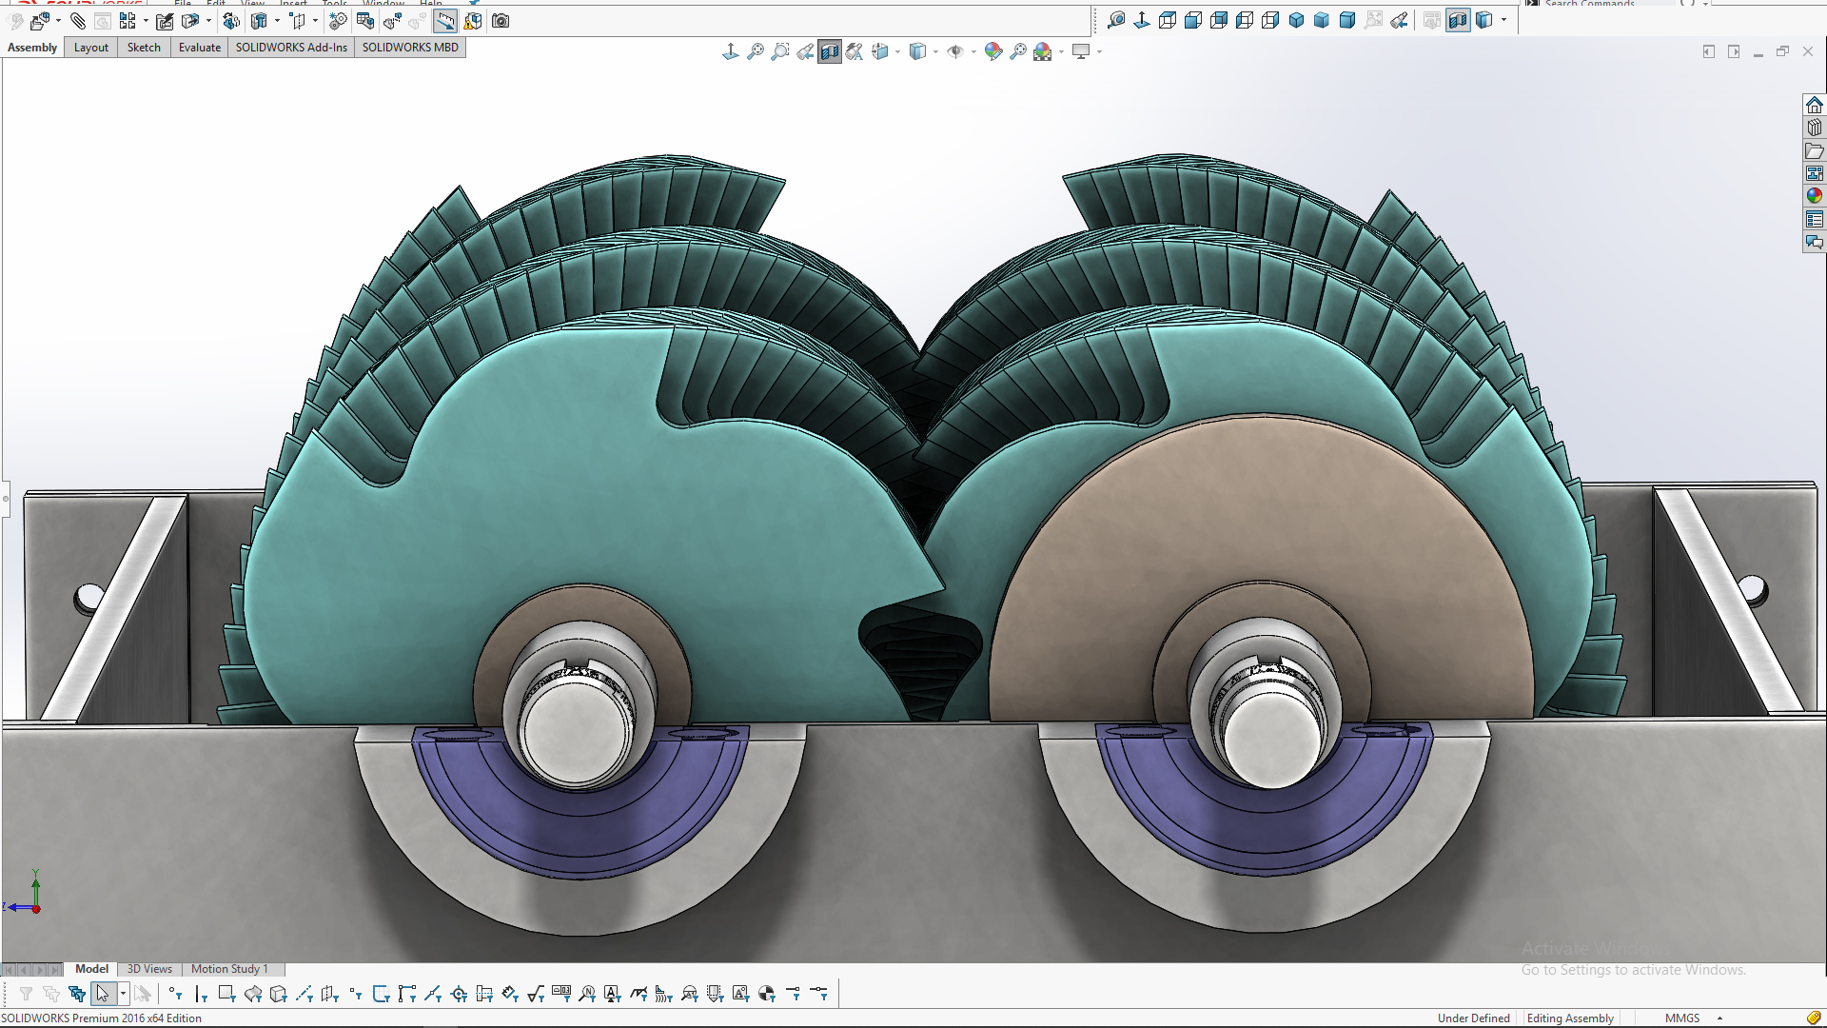
Task: Expand Reference Geometry dropdown arrow
Action: click(315, 21)
